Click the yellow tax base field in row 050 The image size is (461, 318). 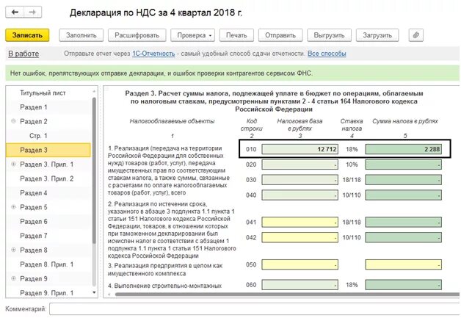click(x=300, y=264)
